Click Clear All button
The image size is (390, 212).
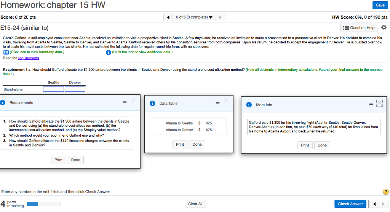tap(195, 204)
